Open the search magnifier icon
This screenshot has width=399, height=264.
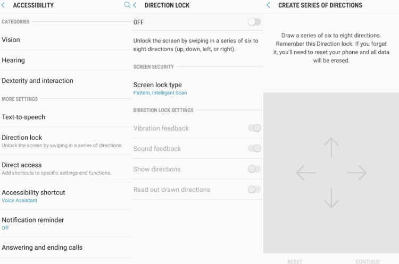(127, 5)
